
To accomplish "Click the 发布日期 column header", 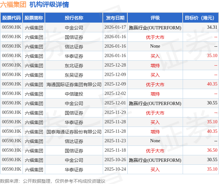I will click(115, 18).
